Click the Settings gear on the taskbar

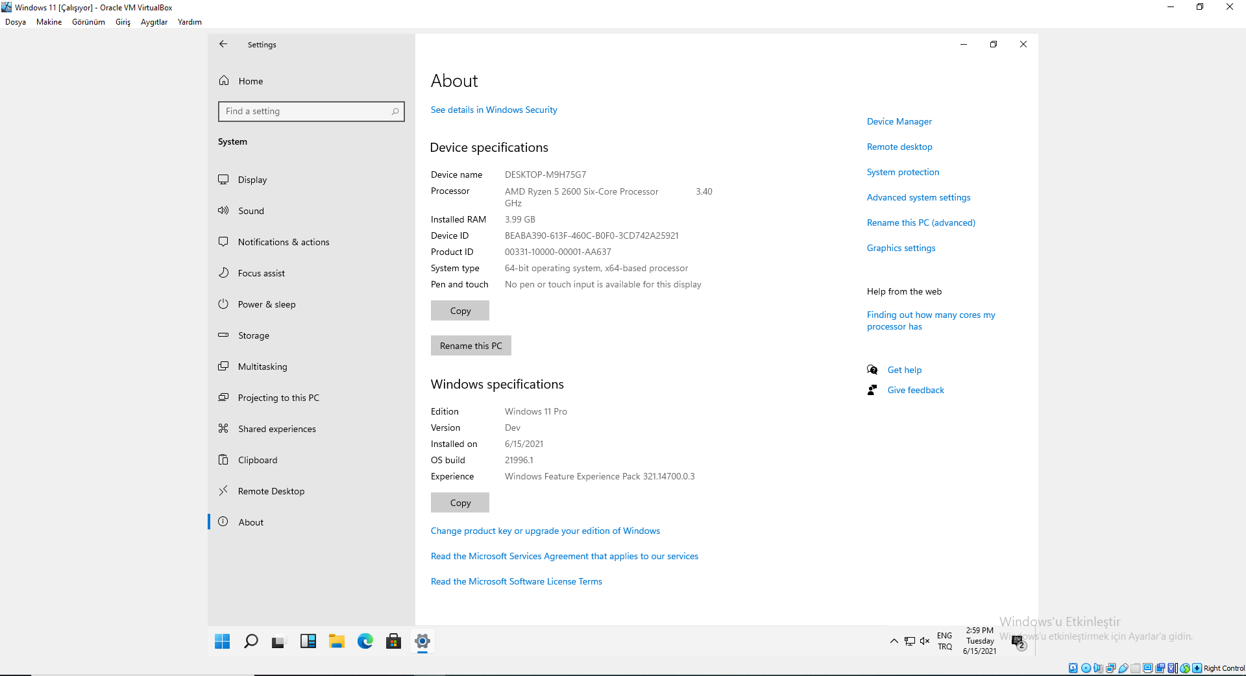click(422, 642)
